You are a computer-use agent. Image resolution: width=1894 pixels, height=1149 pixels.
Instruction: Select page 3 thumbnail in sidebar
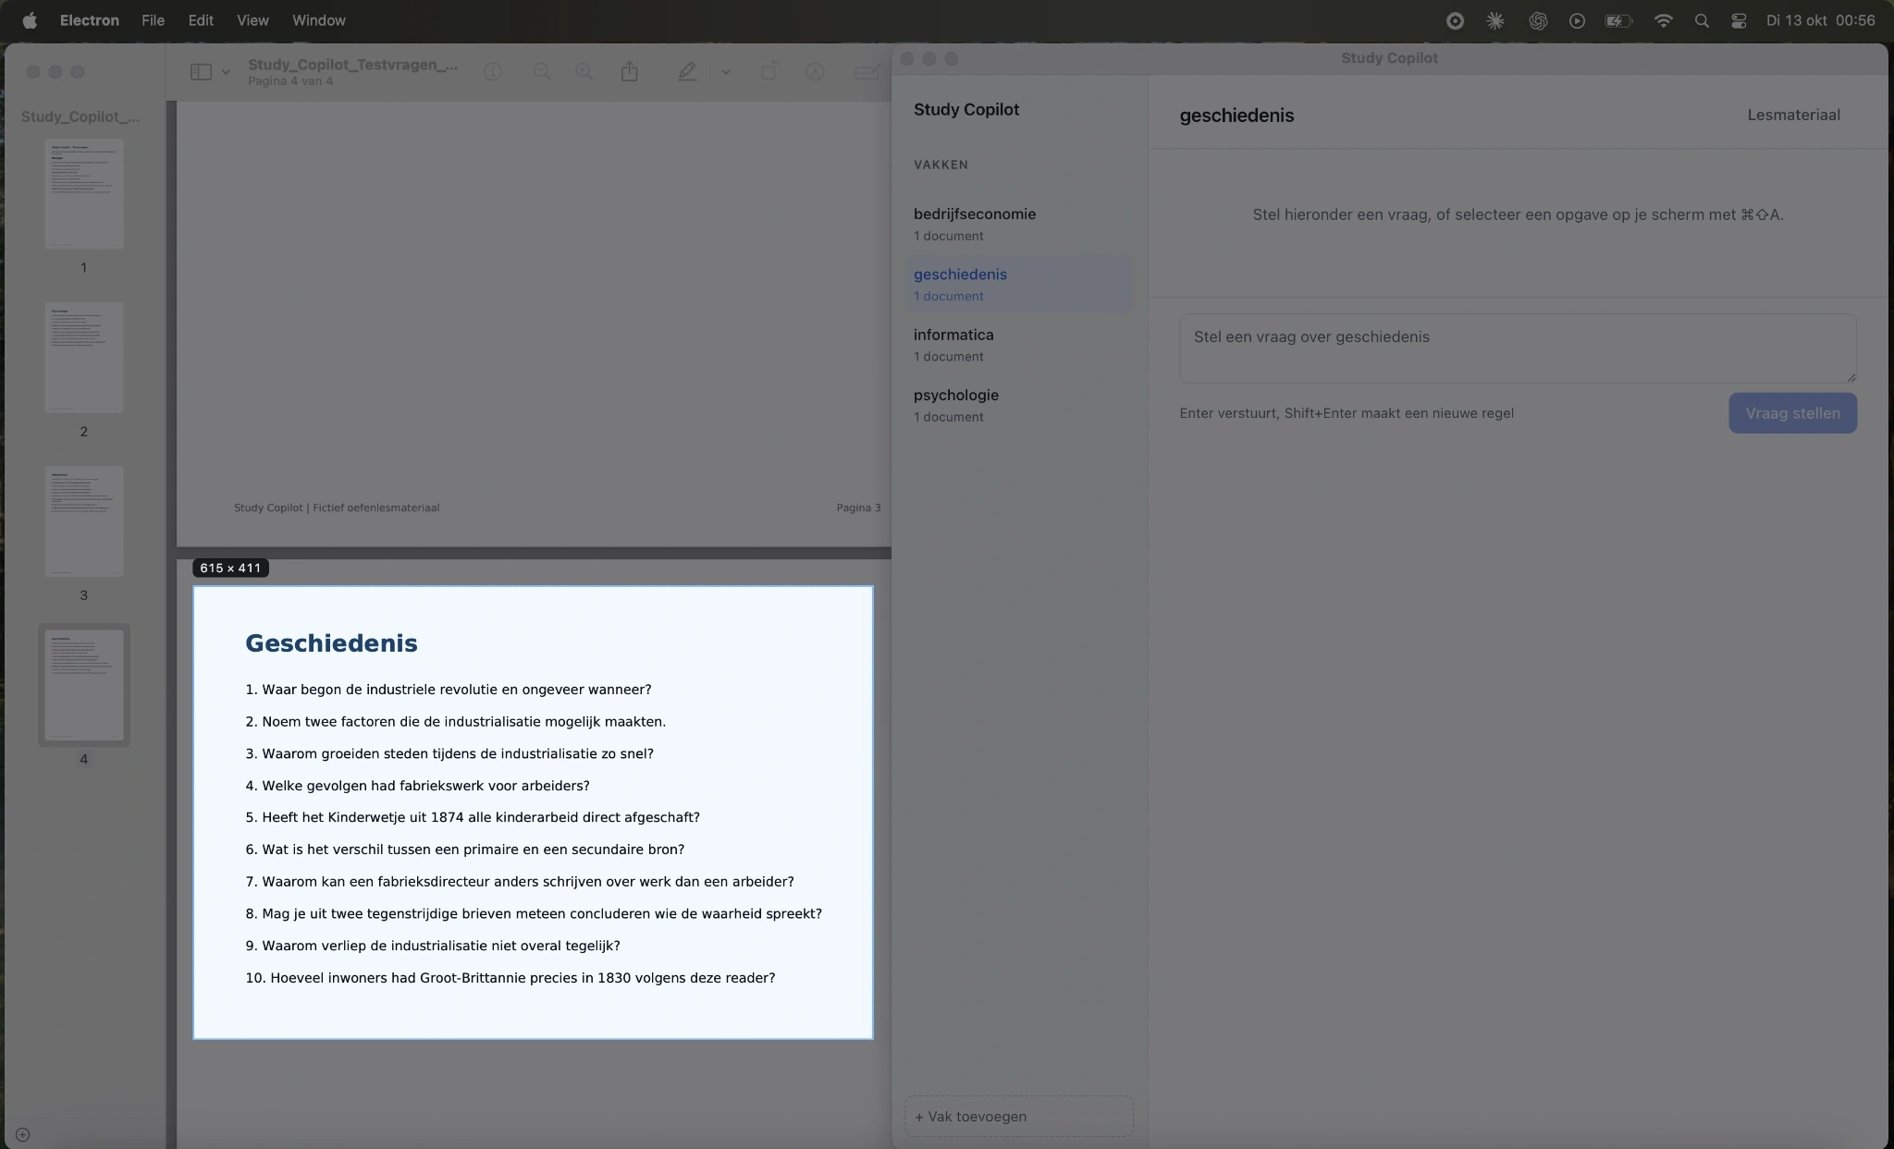(84, 521)
